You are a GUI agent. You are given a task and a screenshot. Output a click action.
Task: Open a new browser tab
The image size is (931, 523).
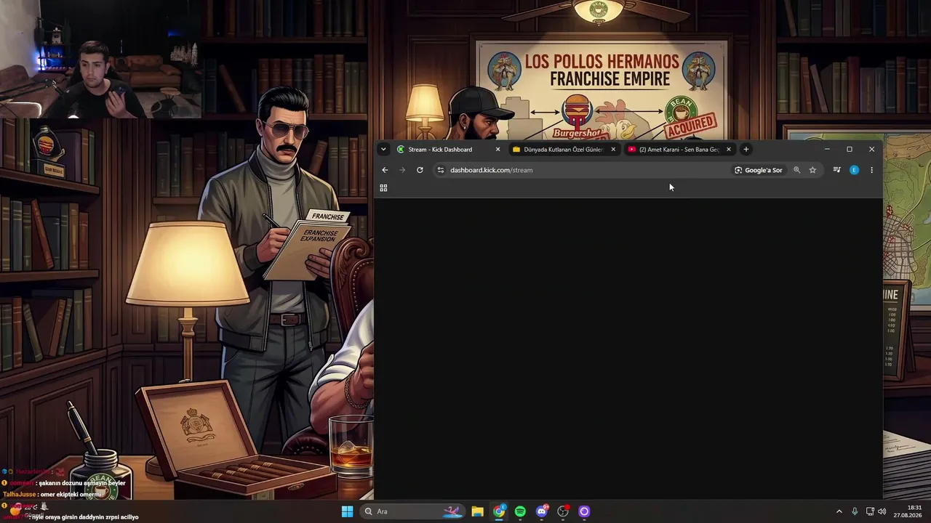point(746,150)
